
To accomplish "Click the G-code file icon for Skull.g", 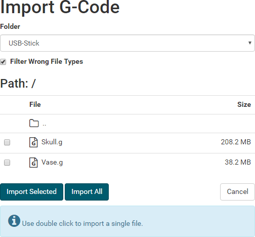I will click(x=33, y=142).
